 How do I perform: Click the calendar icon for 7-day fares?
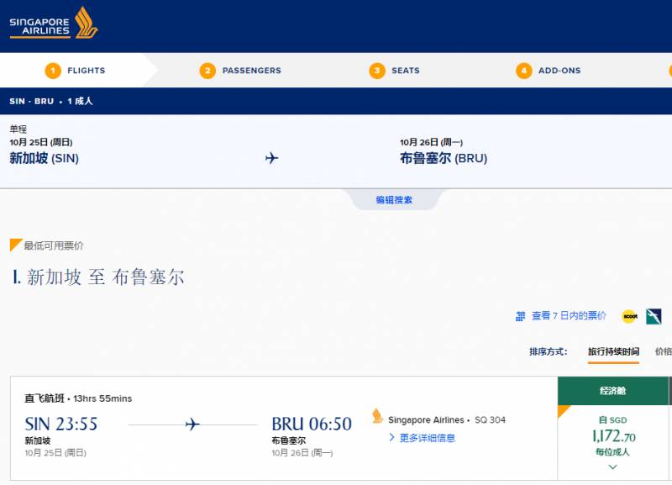click(x=520, y=316)
